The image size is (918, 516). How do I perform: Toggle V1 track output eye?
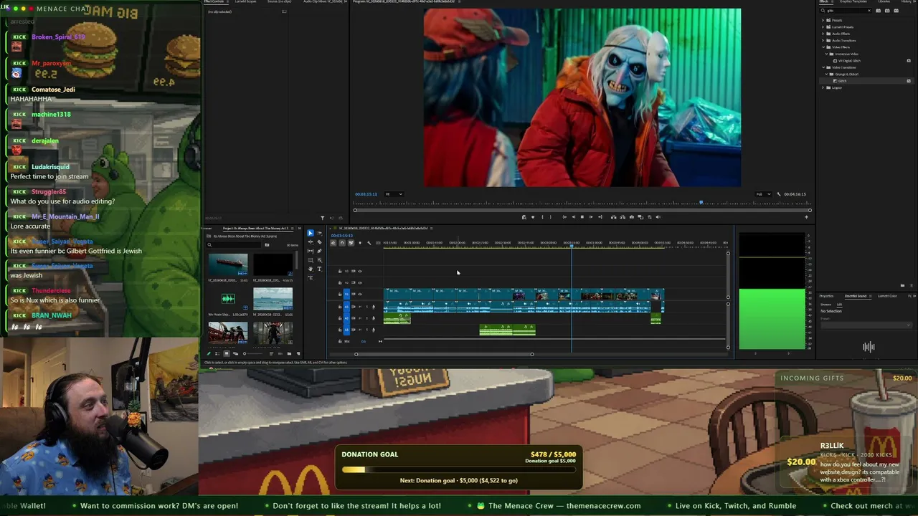(360, 294)
